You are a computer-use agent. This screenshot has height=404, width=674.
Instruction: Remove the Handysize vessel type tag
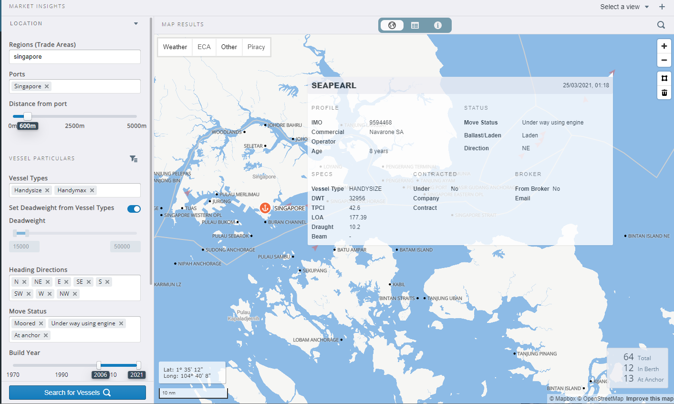coord(47,190)
